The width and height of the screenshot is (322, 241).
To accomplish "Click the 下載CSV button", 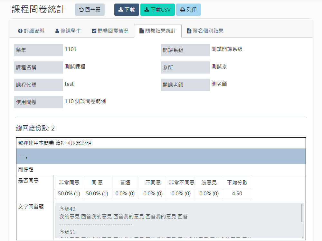I will point(157,10).
